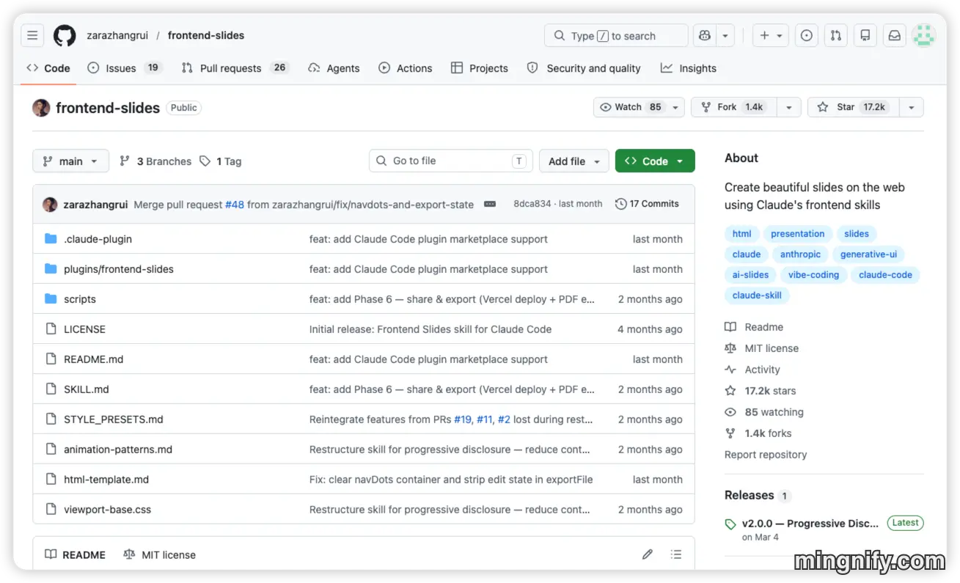Viewport: 960px width, 583px height.
Task: Open the Insights tab
Action: pyautogui.click(x=689, y=68)
